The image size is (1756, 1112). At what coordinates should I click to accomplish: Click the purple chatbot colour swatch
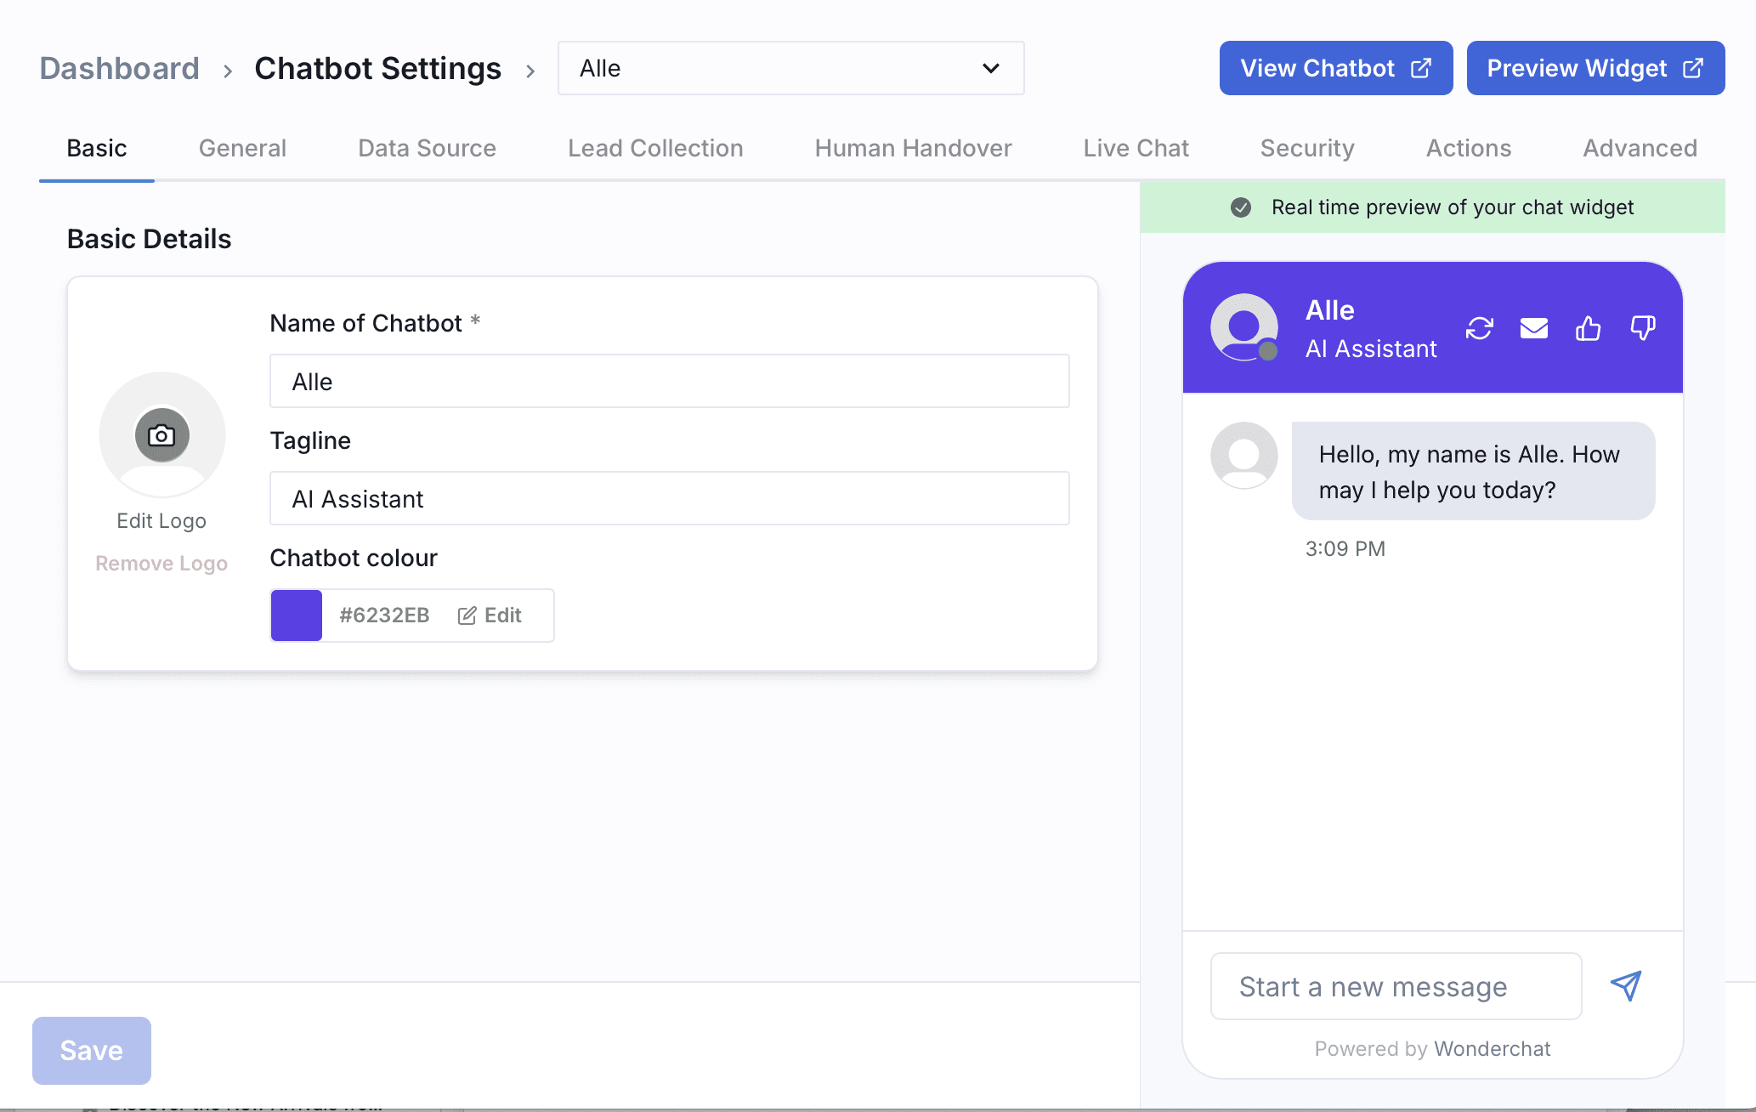297,616
